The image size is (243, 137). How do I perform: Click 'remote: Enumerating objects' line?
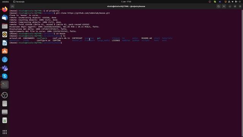[x=33, y=18]
